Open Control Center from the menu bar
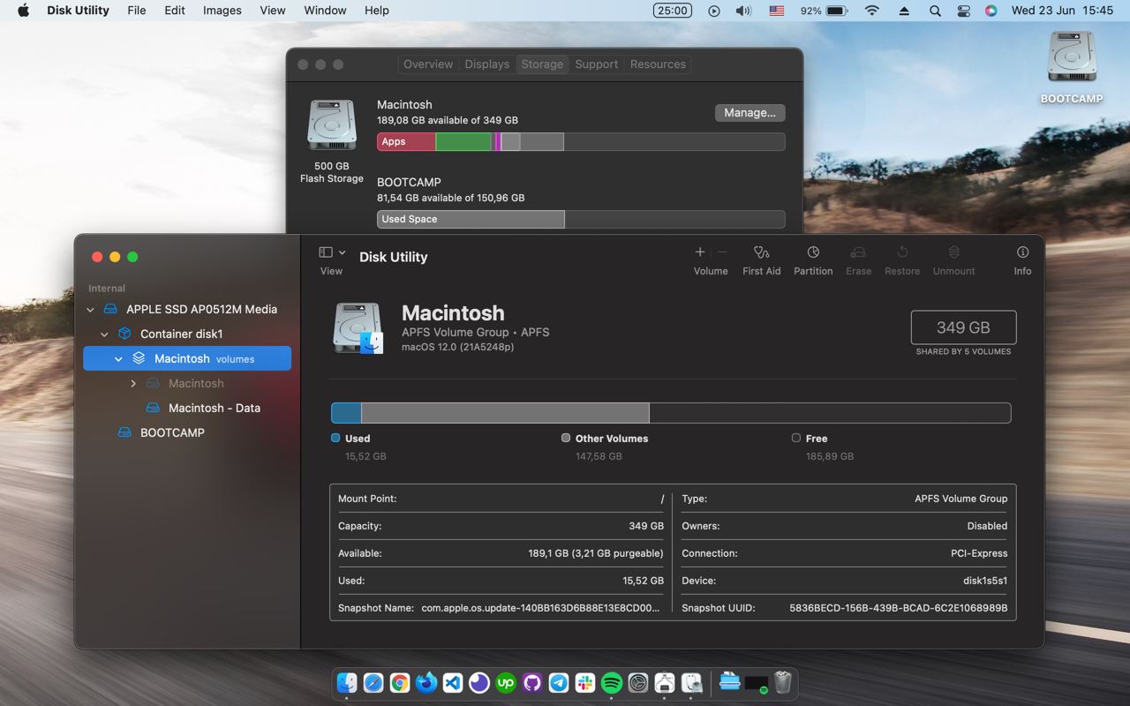This screenshot has width=1130, height=706. [963, 11]
